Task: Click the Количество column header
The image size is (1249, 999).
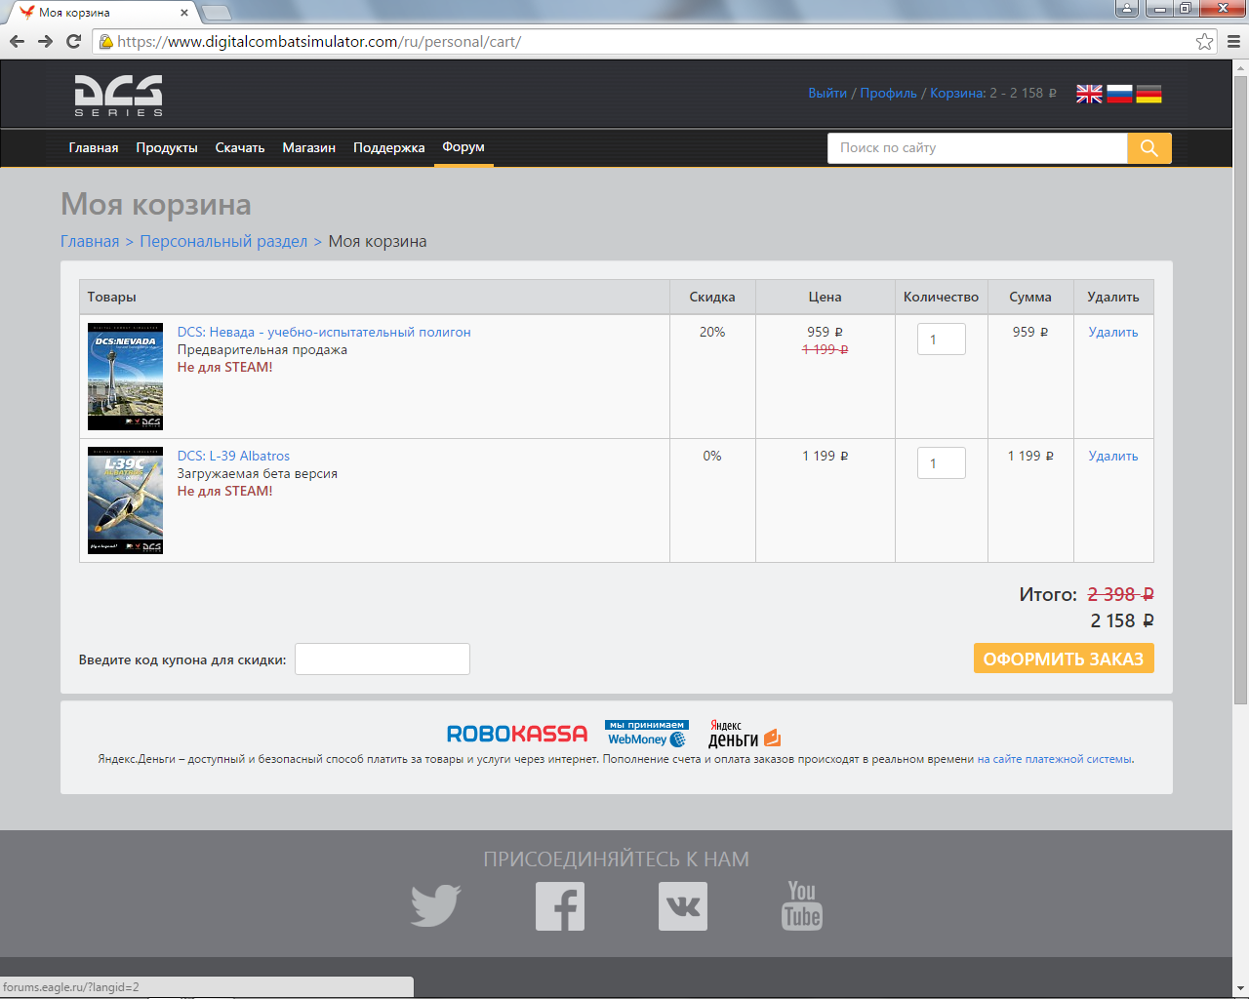Action: [x=941, y=297]
